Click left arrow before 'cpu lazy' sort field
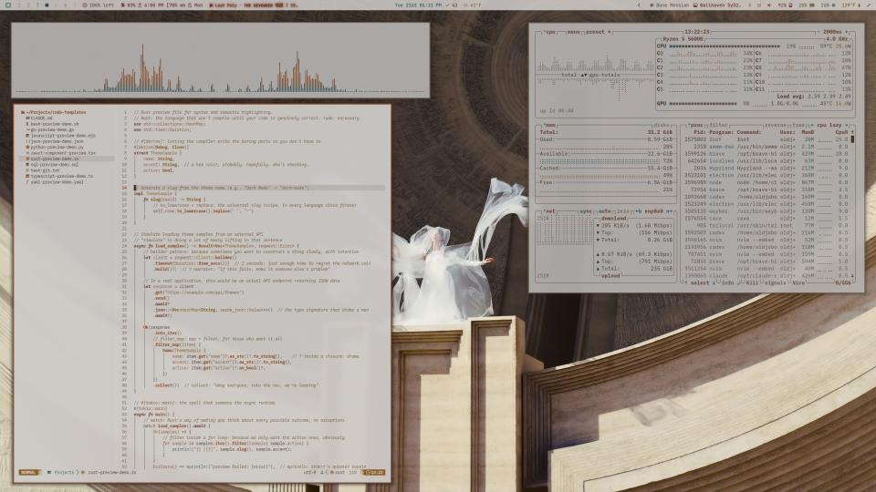This screenshot has width=876, height=492. click(x=812, y=125)
